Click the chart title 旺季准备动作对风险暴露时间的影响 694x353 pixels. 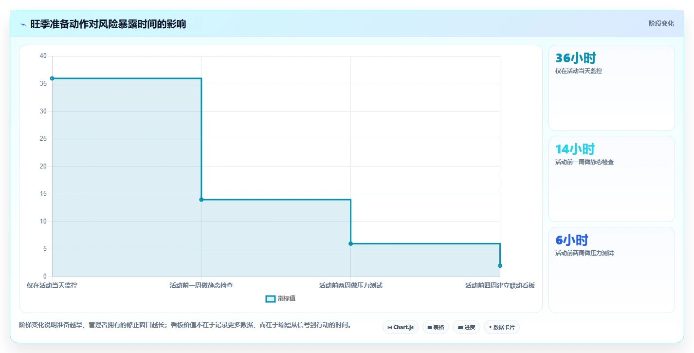[108, 24]
